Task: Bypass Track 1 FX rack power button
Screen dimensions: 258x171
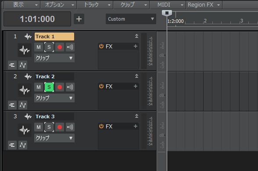Action: [101, 46]
